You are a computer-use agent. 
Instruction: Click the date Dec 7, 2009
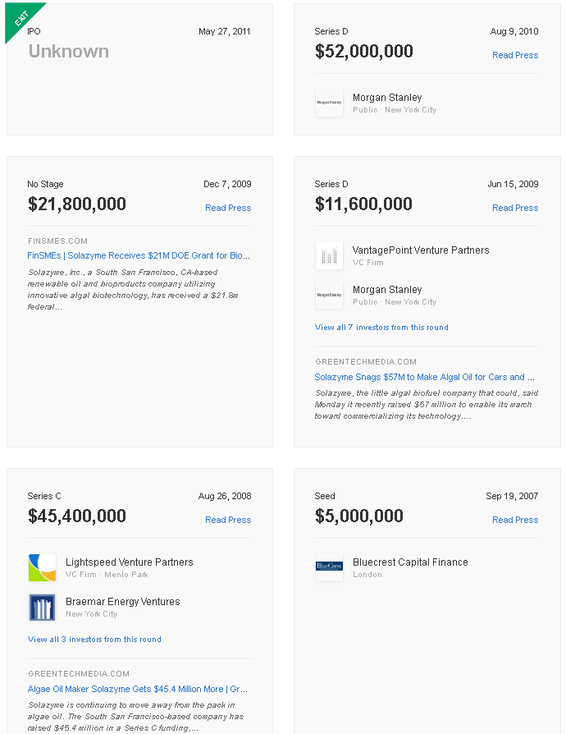[227, 184]
